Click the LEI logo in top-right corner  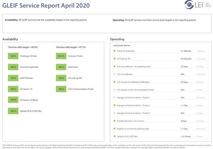point(194,5)
